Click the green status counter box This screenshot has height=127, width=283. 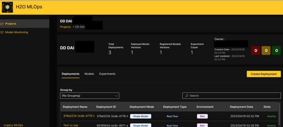276,51
